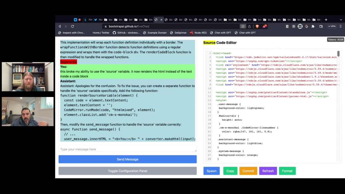Click the bottom webcam video thumbnail
This screenshot has height=194, width=345.
tap(27, 112)
